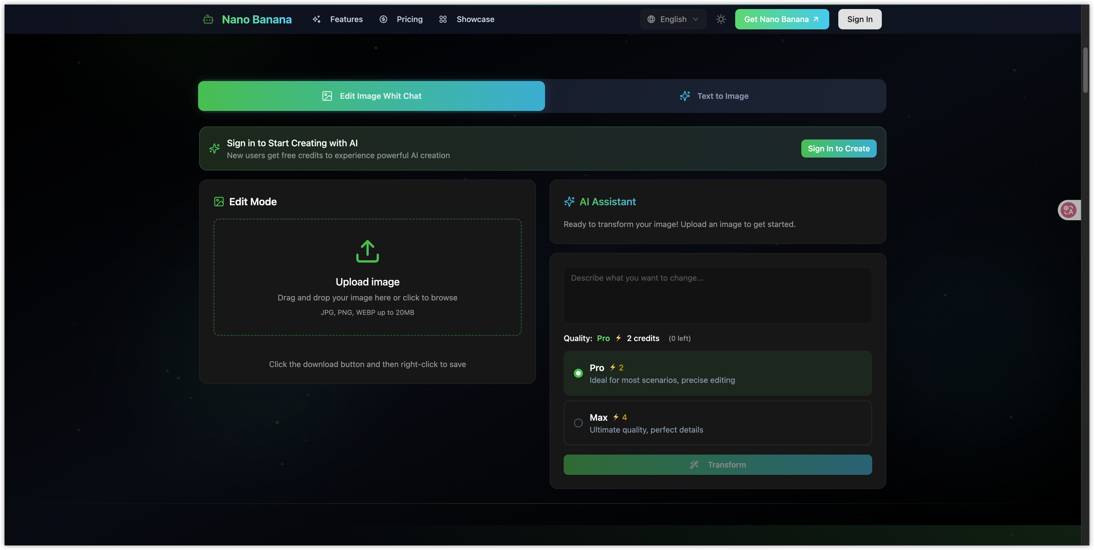Click the sparkle icon in sign-in banner

pyautogui.click(x=214, y=149)
